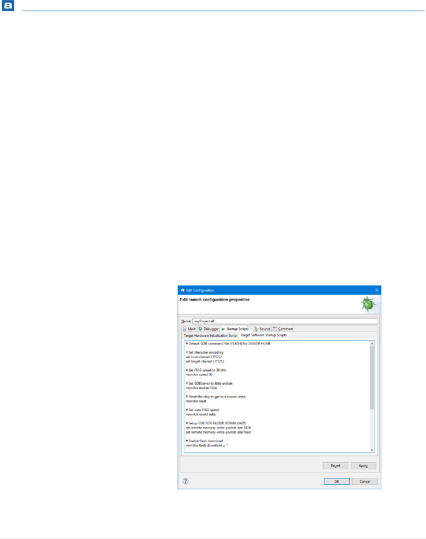The width and height of the screenshot is (426, 539).
Task: Click the script scrollbar down arrow
Action: [372, 450]
